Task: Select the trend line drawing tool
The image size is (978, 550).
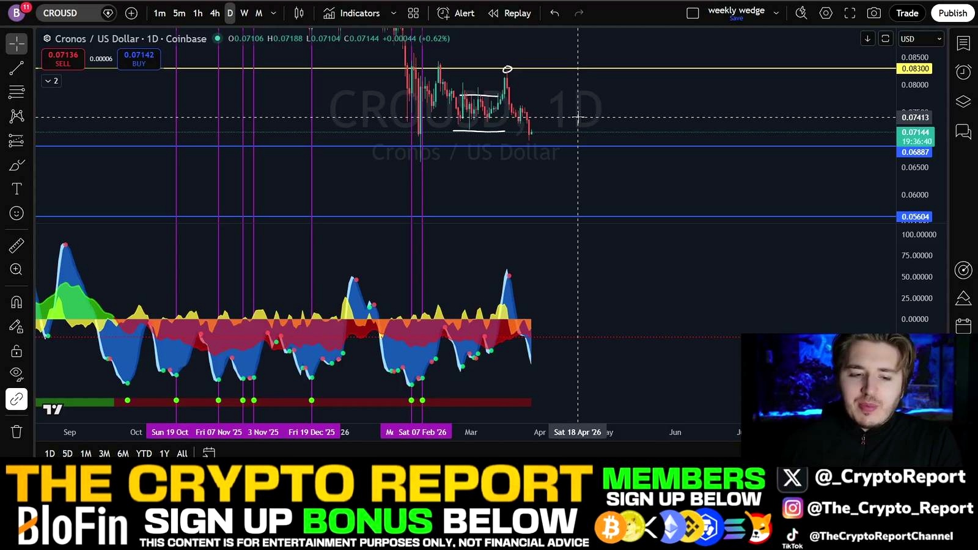Action: point(17,68)
